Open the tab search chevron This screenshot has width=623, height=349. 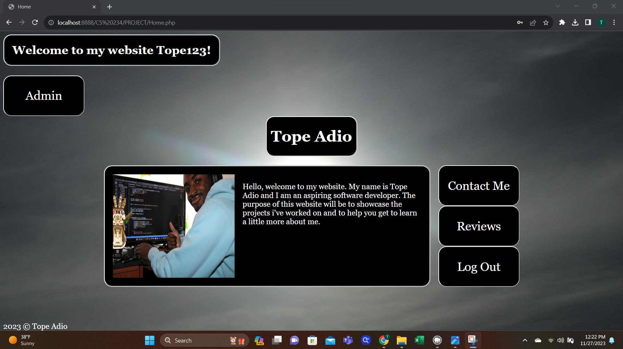click(x=558, y=6)
